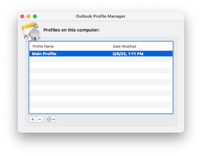
Task: Minimize the window with yellow button
Action: 29,16
